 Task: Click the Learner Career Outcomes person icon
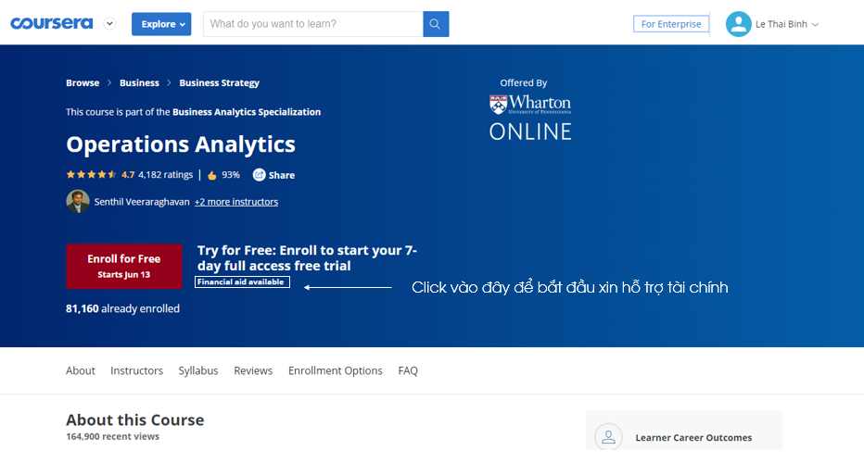coord(608,437)
